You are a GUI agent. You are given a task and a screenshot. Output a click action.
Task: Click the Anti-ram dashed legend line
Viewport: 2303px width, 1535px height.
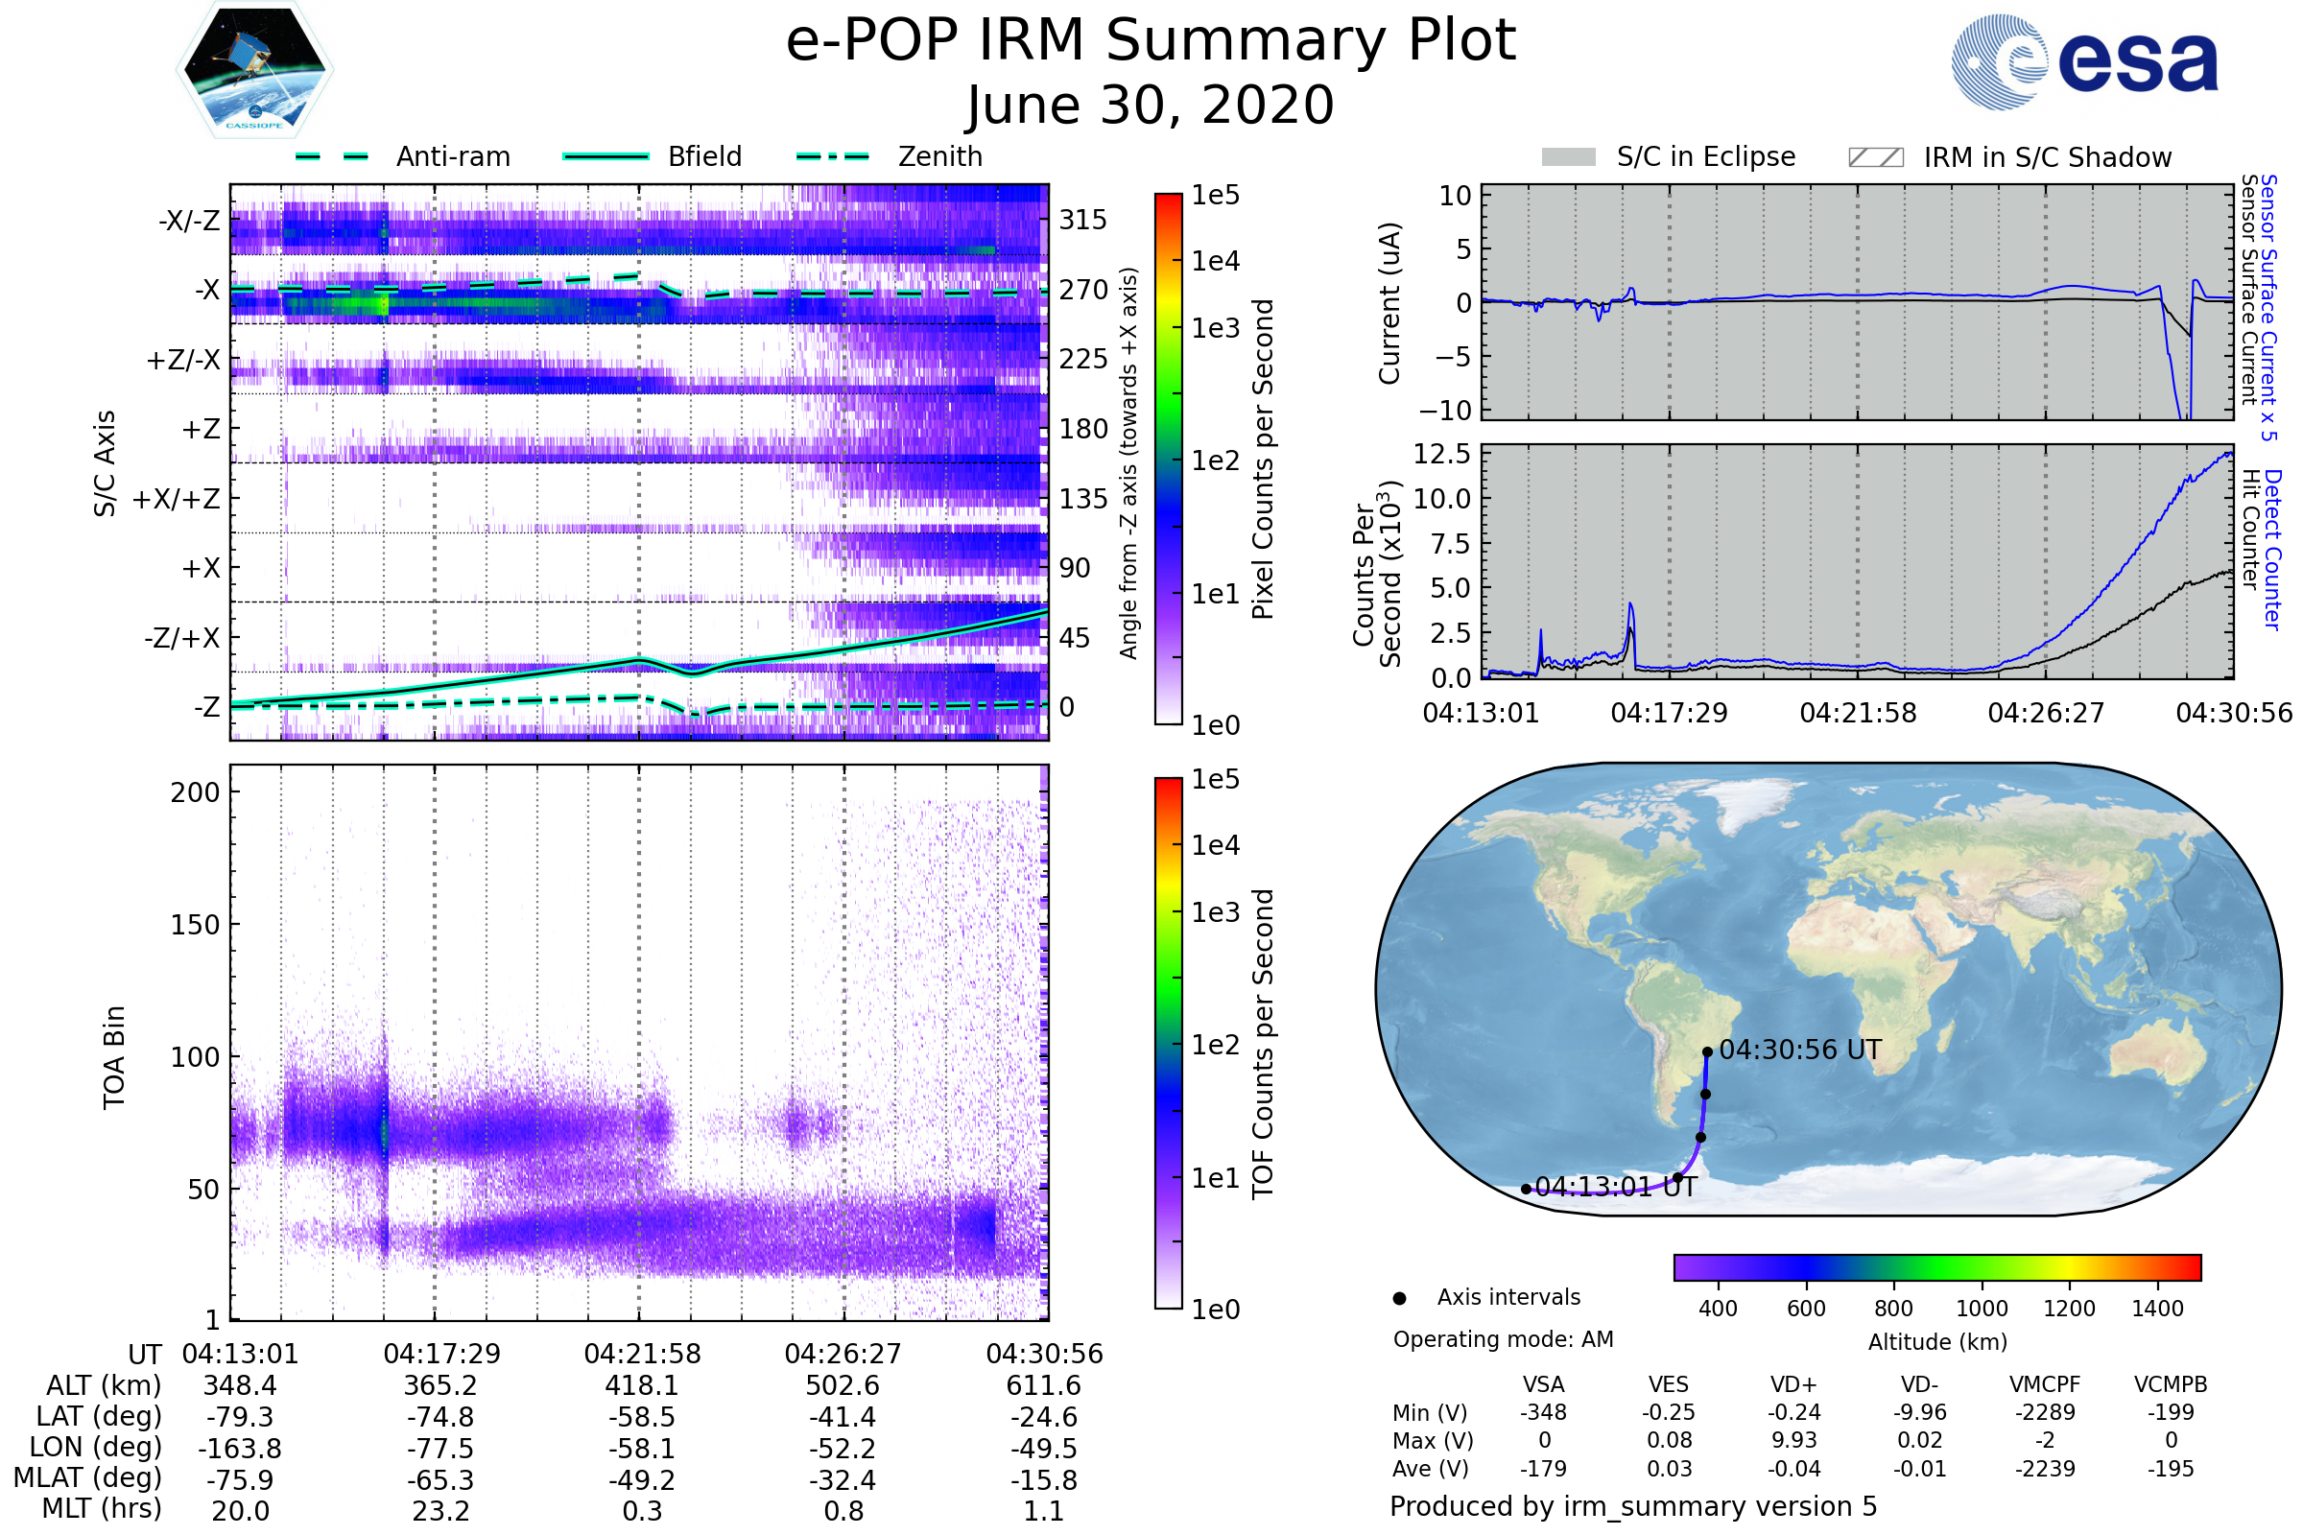(332, 156)
